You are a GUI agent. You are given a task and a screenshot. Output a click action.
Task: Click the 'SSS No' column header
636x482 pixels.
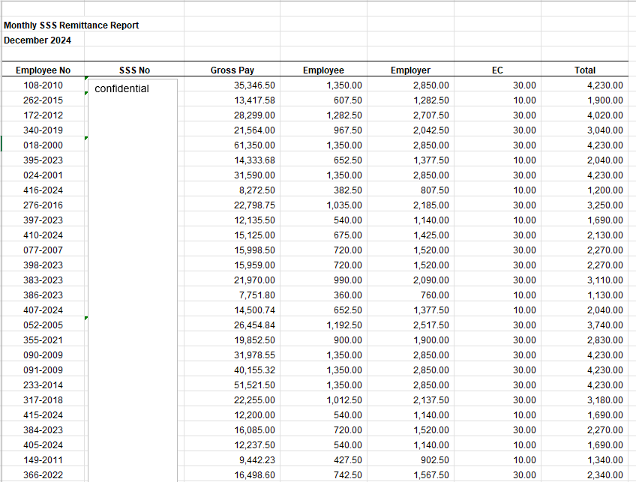coord(134,70)
